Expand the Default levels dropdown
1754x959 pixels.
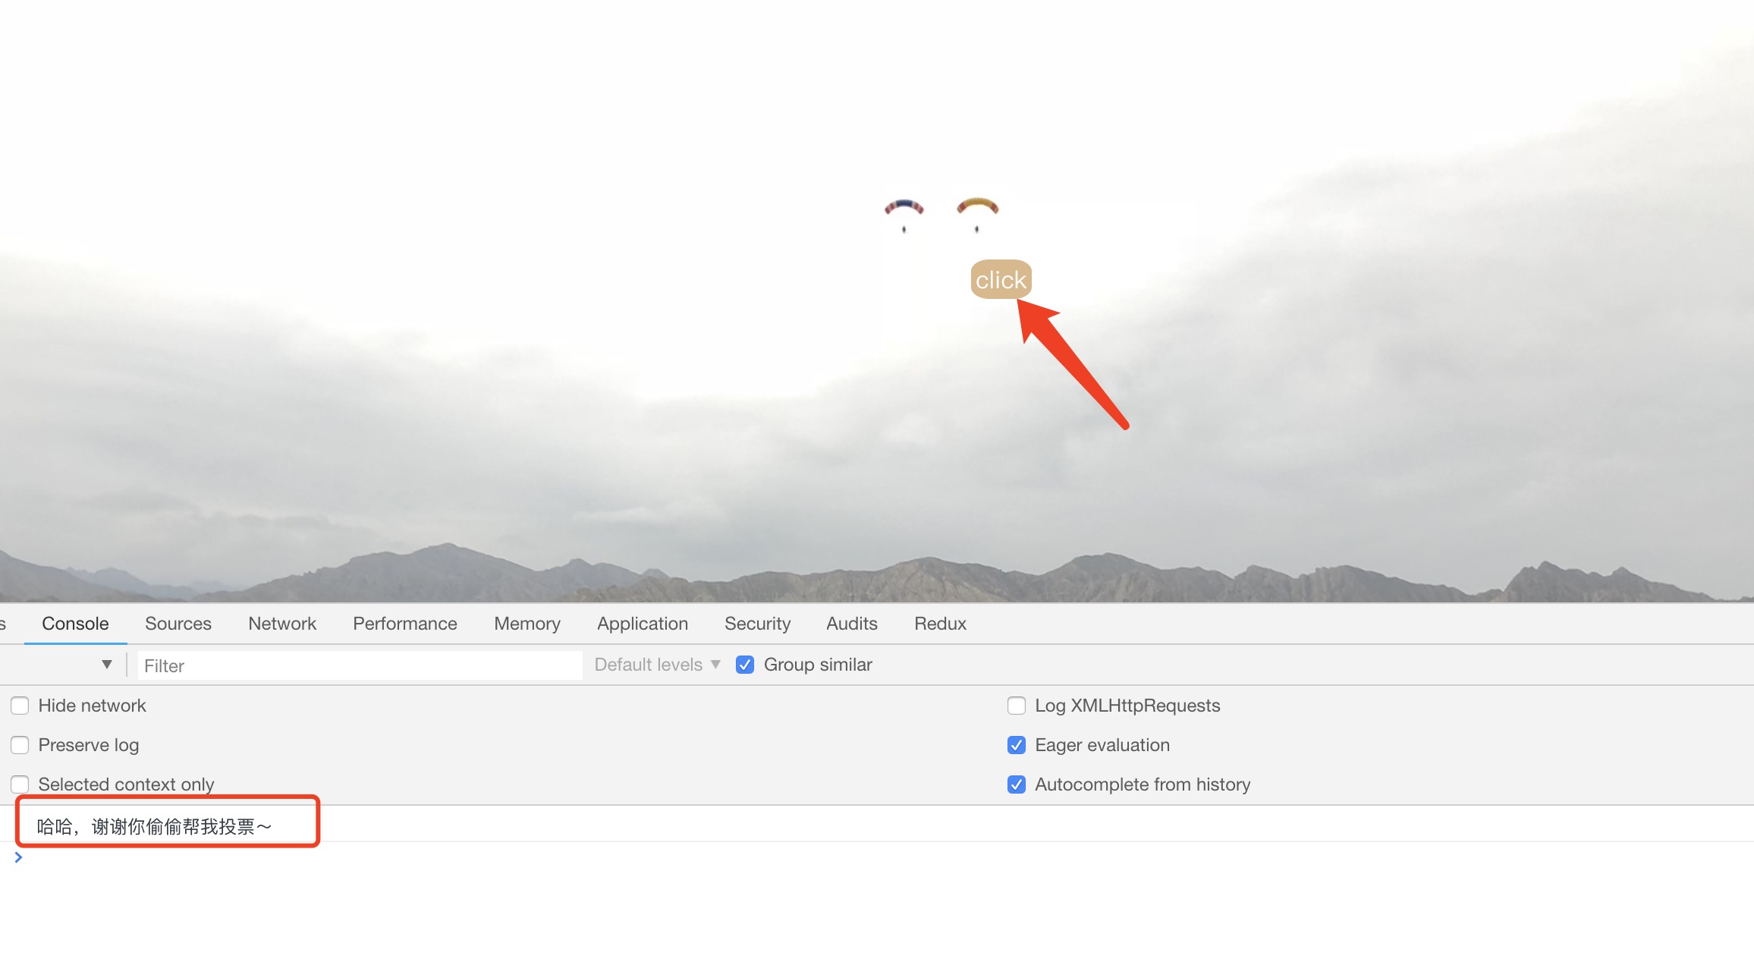point(657,665)
